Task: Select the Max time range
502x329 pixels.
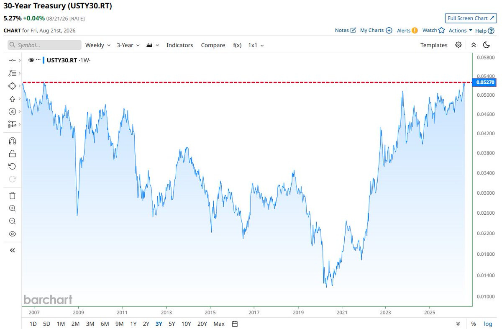Action: [x=219, y=324]
